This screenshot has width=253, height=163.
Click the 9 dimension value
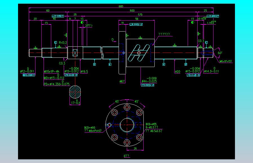70,19
